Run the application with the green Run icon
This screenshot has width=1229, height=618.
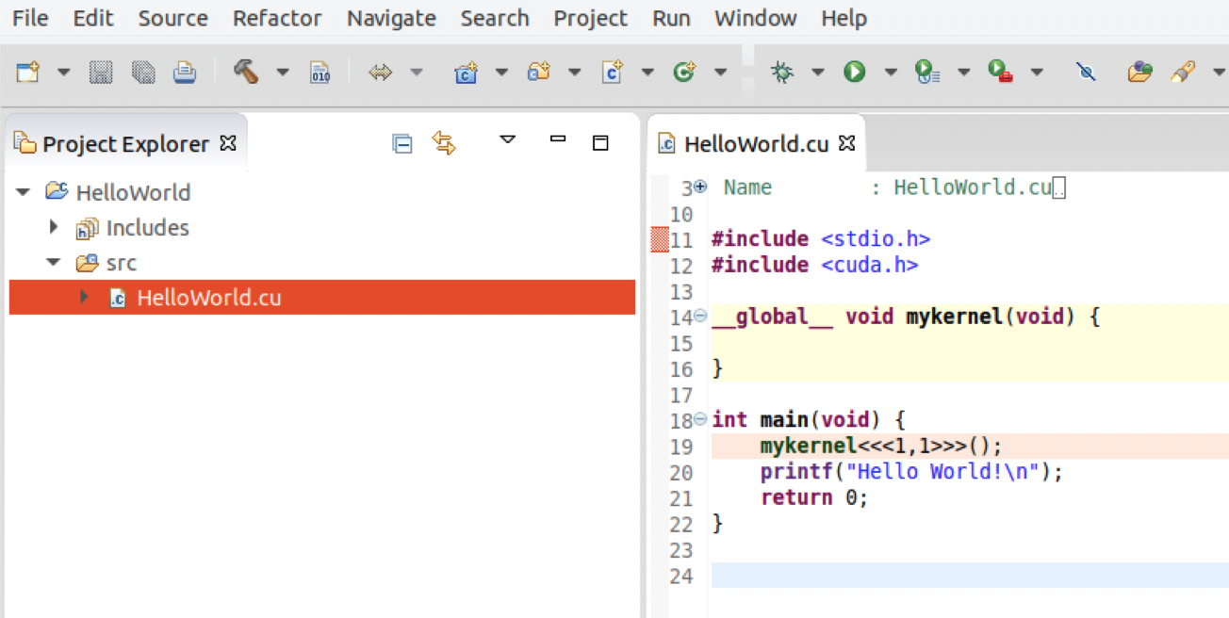854,71
